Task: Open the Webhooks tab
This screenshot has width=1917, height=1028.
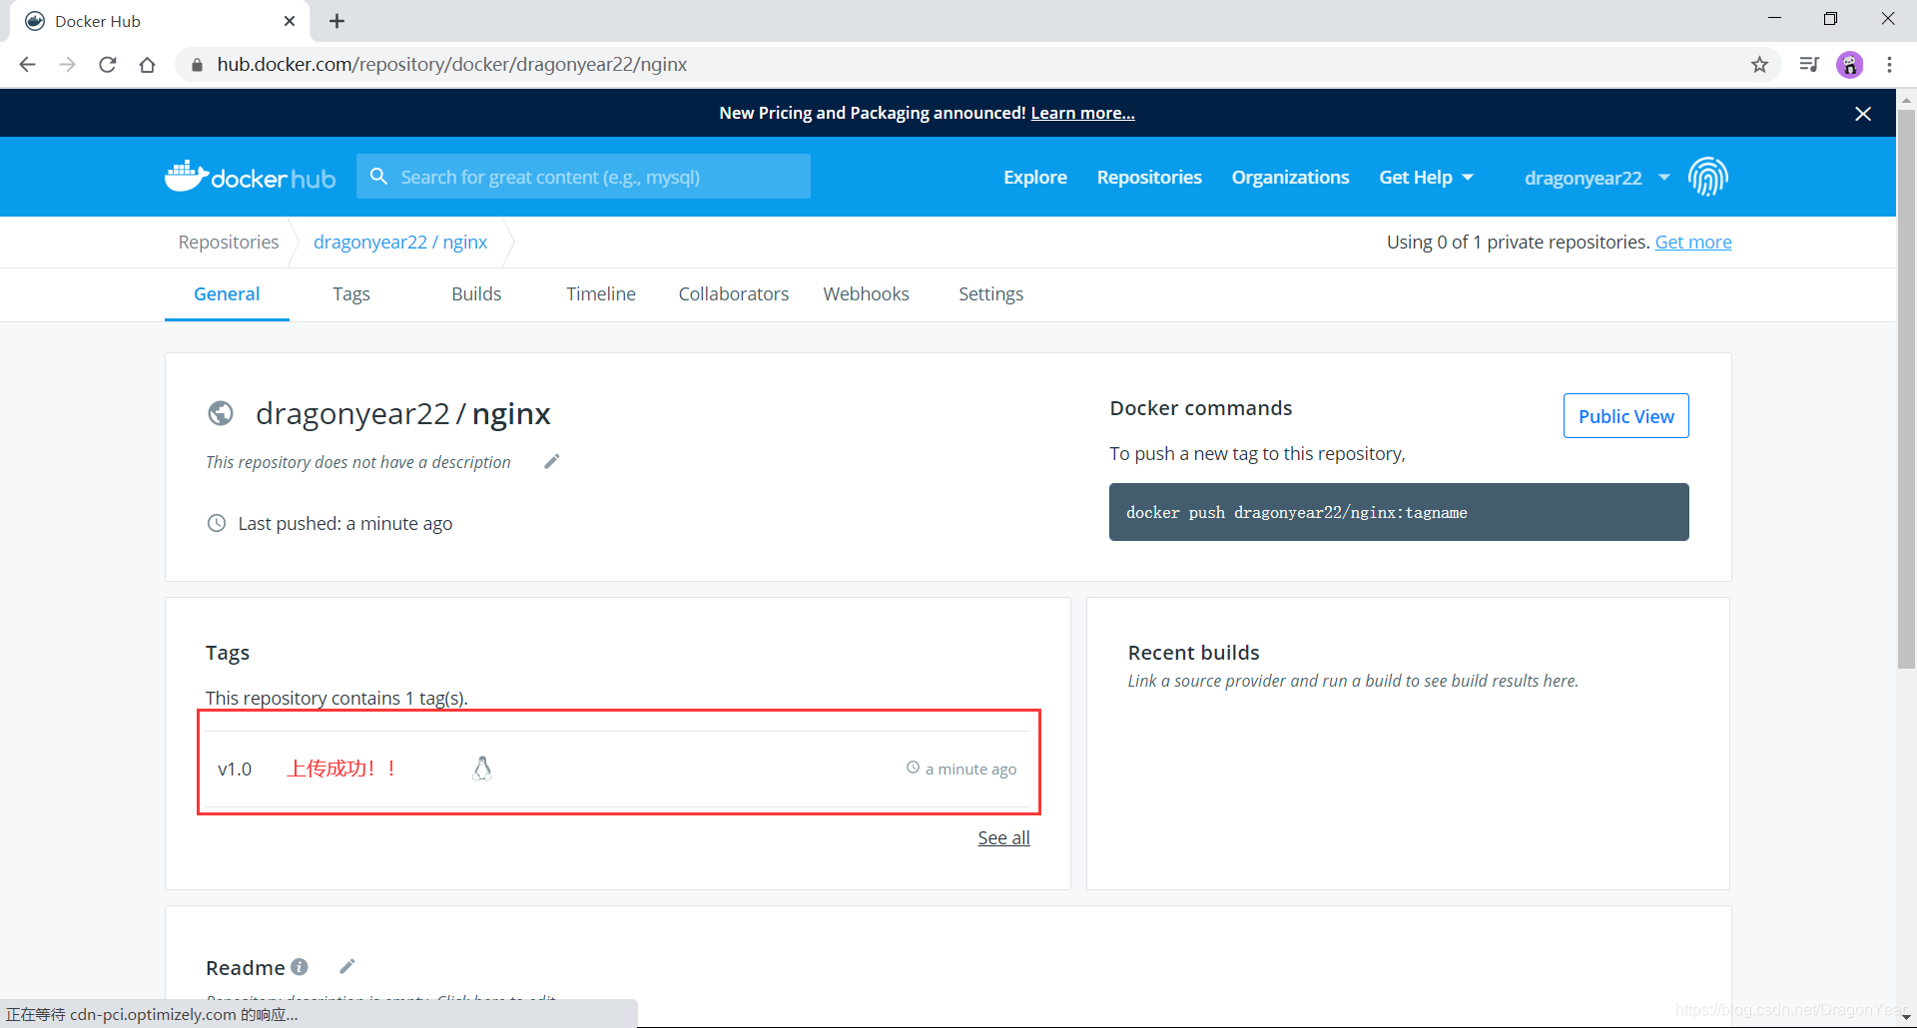Action: click(866, 294)
